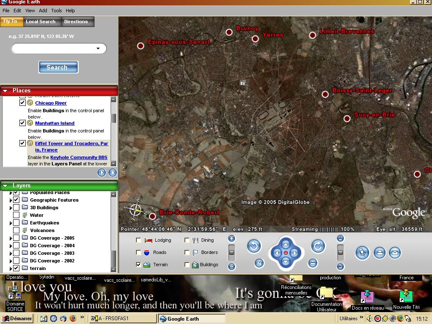Click the Places panel scrollbar thumb
The width and height of the screenshot is (432, 324).
point(113,118)
